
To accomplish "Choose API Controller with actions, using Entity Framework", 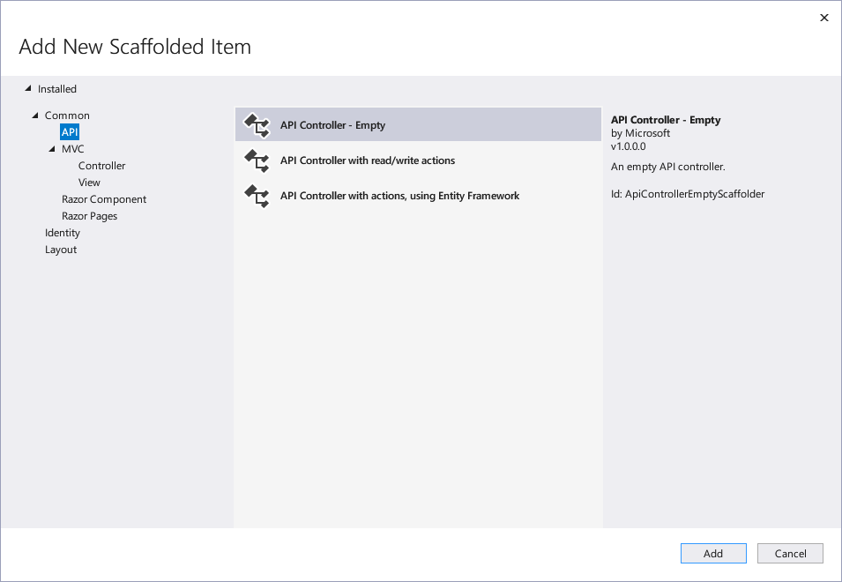I will [x=418, y=196].
